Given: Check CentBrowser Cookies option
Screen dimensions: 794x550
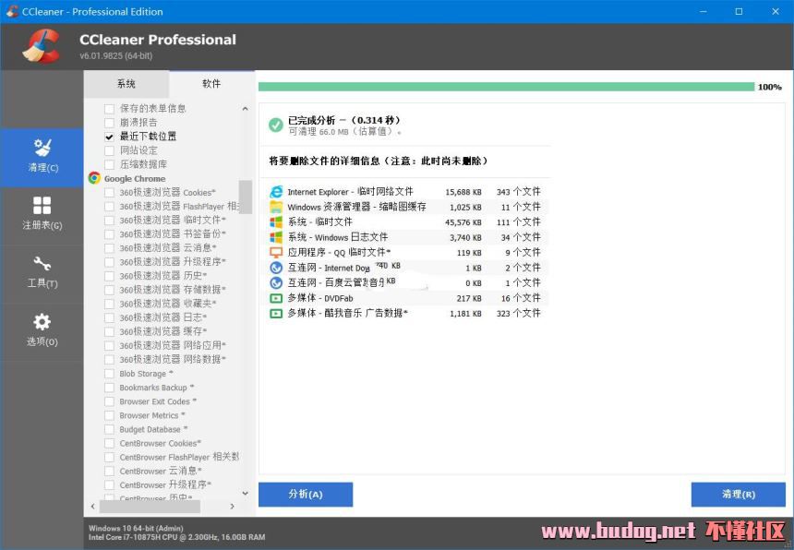Looking at the screenshot, I should click(109, 443).
